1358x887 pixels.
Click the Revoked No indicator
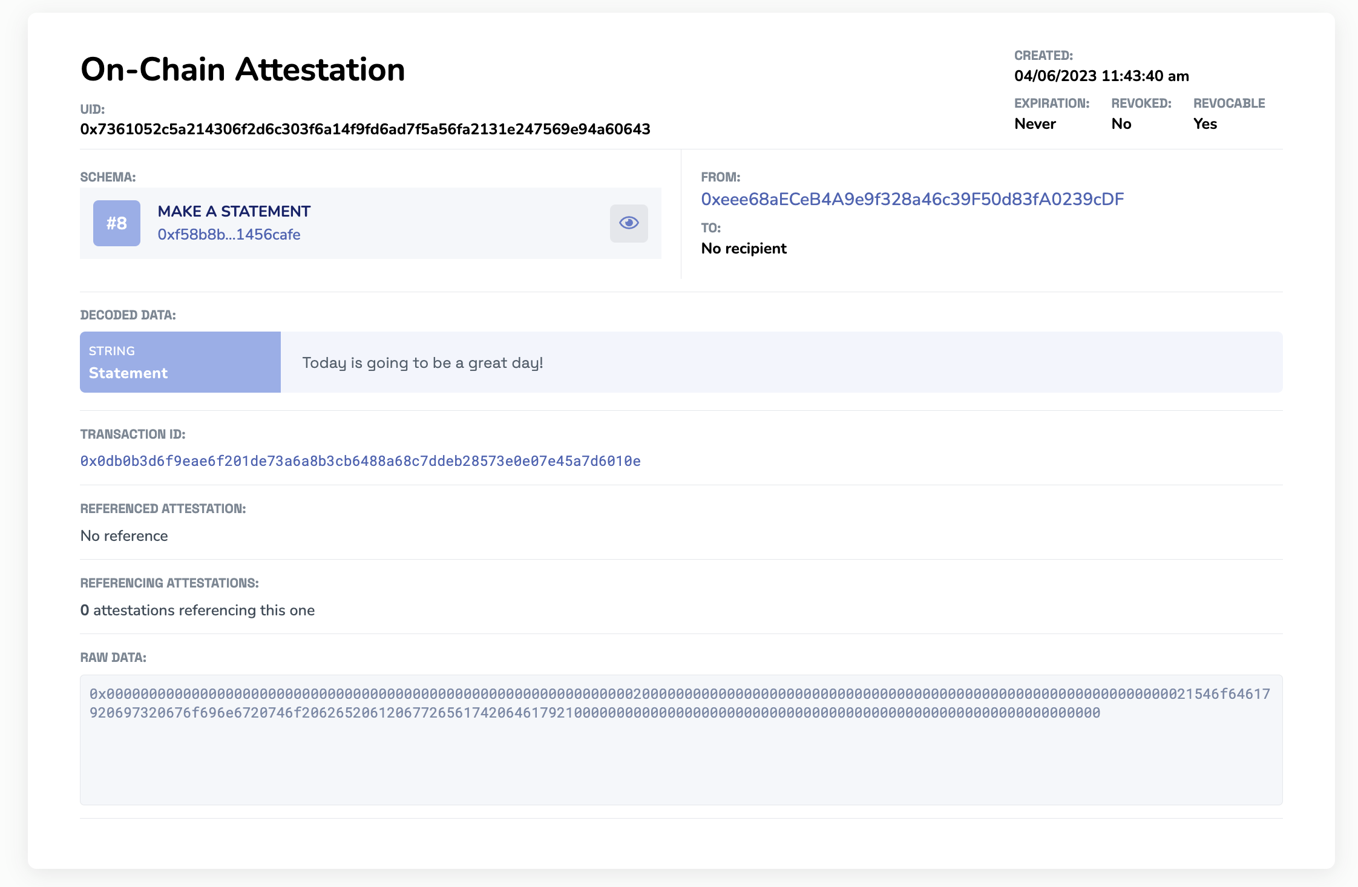1121,123
